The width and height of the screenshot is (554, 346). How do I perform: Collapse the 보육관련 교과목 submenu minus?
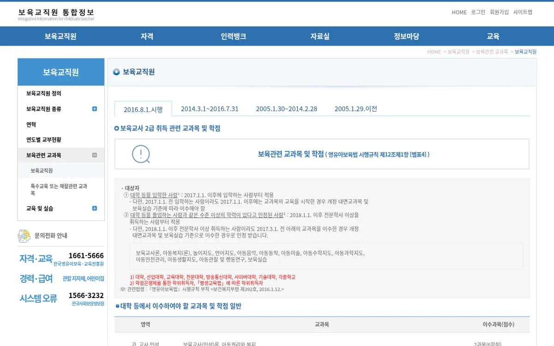95,155
